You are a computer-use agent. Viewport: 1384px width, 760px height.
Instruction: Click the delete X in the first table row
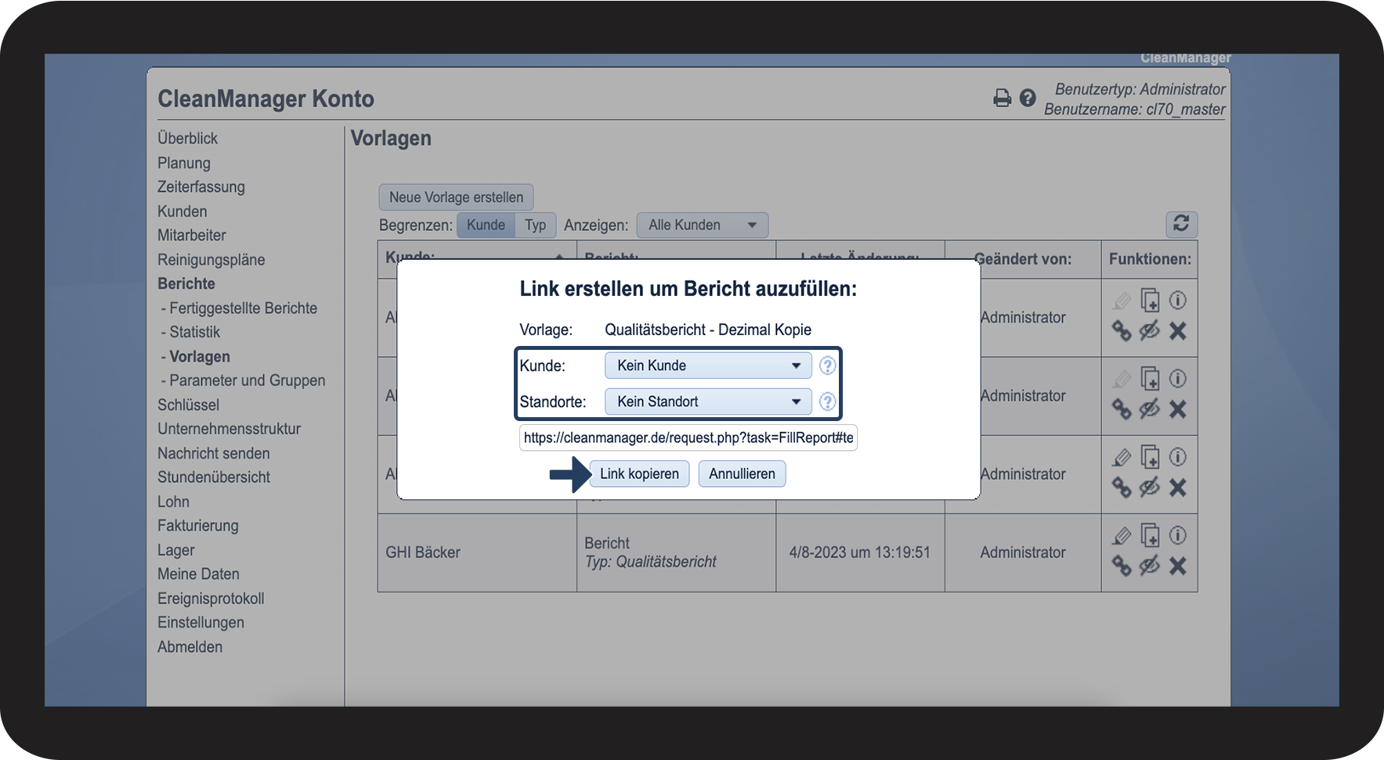click(1178, 331)
